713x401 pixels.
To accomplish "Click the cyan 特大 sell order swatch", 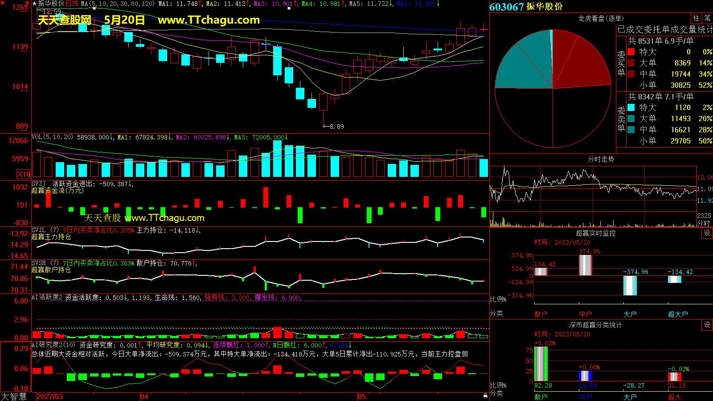I will point(631,107).
